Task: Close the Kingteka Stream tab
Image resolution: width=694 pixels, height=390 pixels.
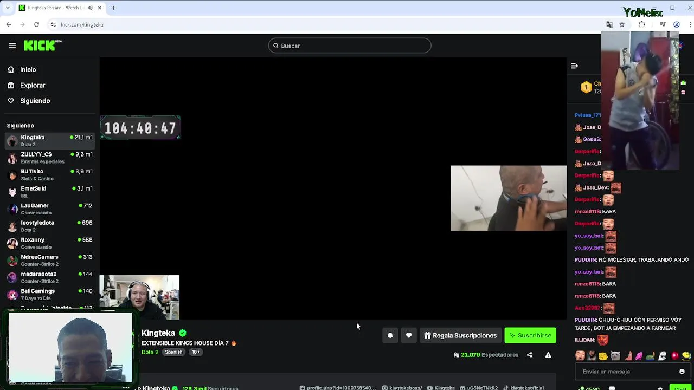Action: 100,8
